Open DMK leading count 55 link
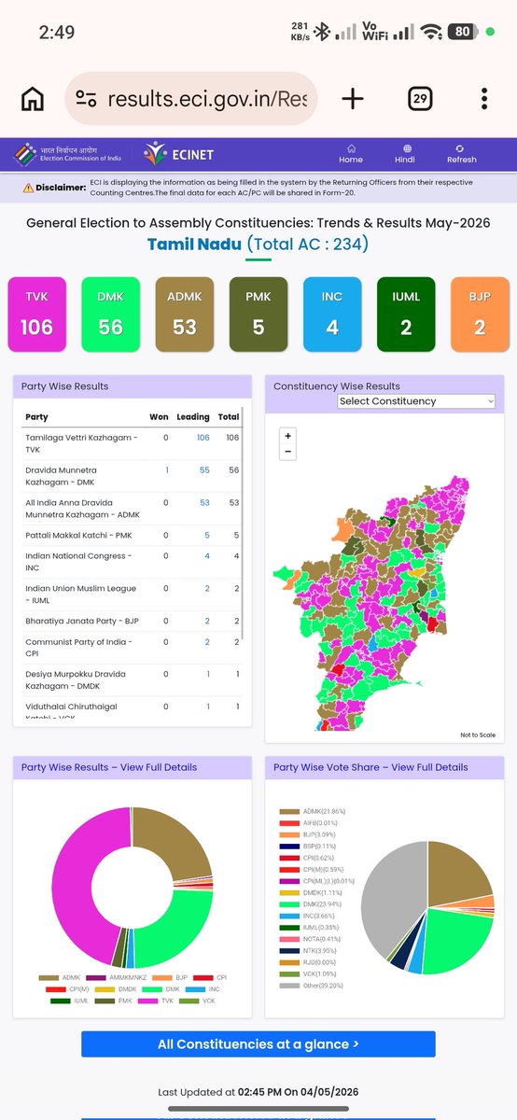Screen dimensions: 517x1120 tap(204, 470)
